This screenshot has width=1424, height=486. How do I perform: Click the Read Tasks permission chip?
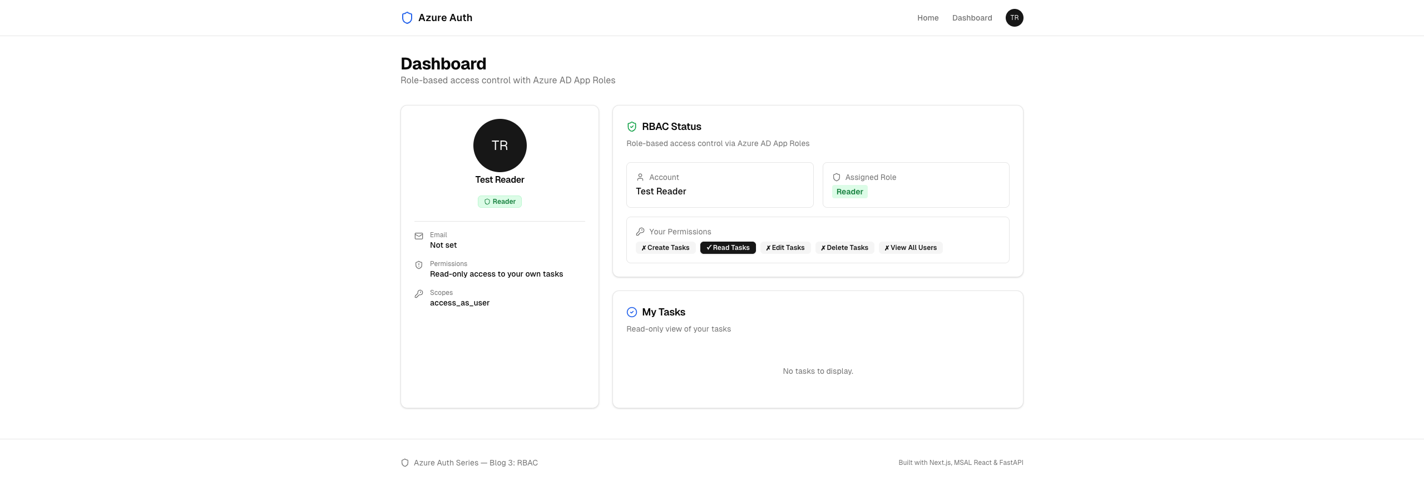(728, 248)
